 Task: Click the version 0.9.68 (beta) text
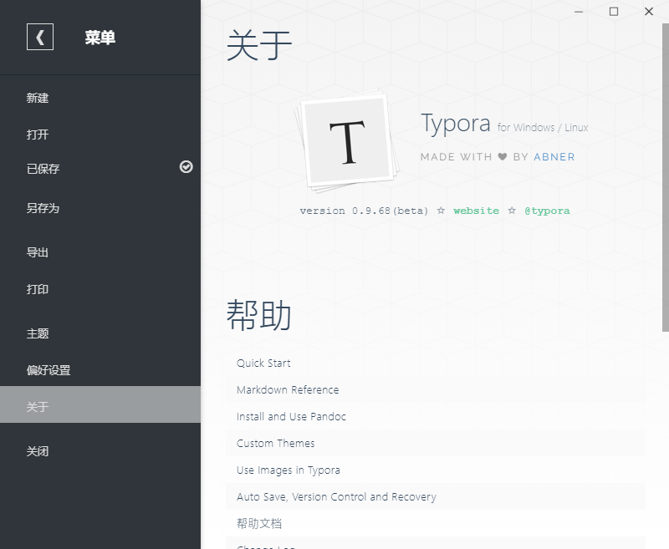364,211
